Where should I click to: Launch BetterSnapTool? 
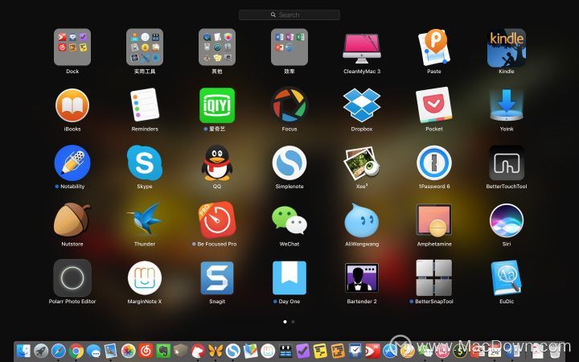434,278
